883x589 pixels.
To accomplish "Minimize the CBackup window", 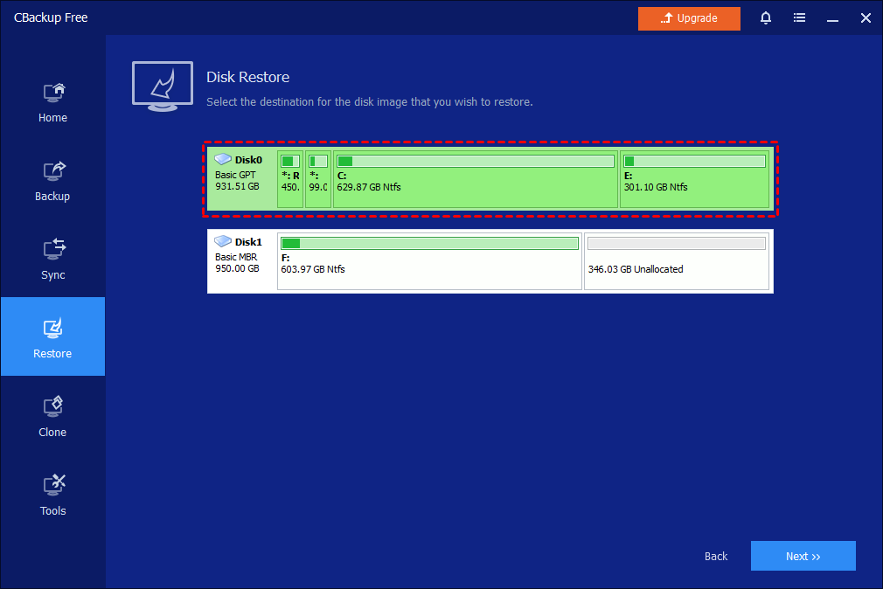I will point(831,18).
